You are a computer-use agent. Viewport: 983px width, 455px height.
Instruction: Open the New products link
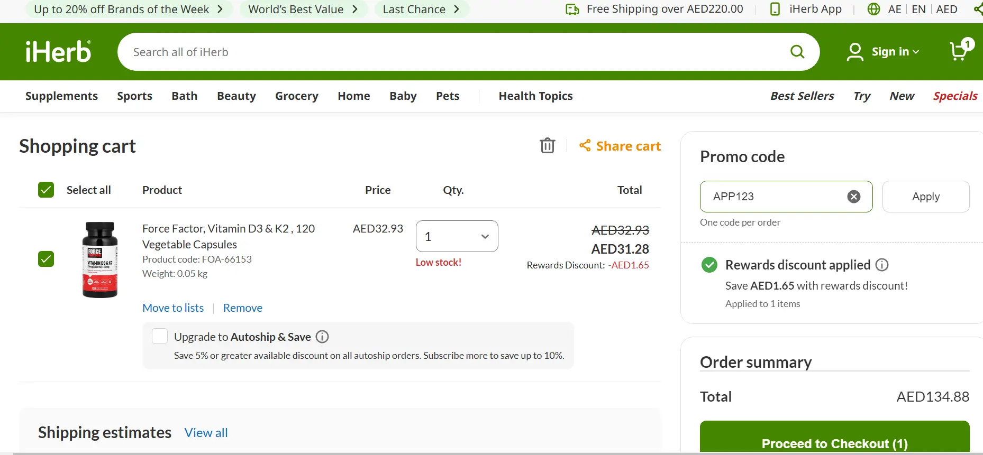tap(902, 96)
